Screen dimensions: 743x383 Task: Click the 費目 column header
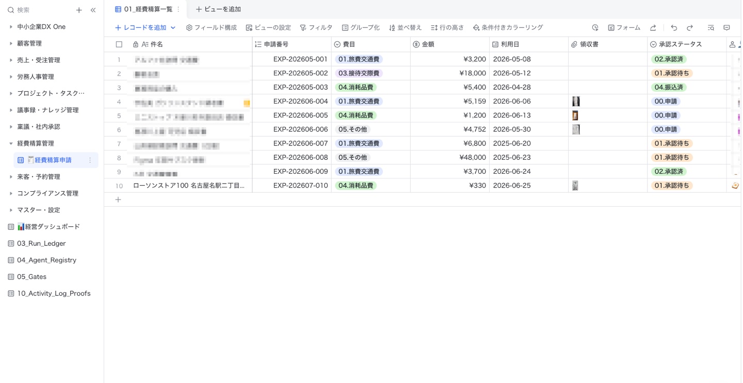click(371, 44)
